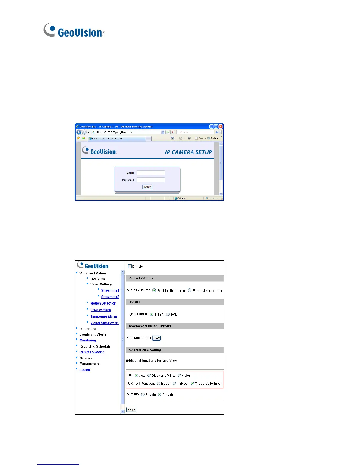Open the Home button dropdown arrow

[176, 138]
